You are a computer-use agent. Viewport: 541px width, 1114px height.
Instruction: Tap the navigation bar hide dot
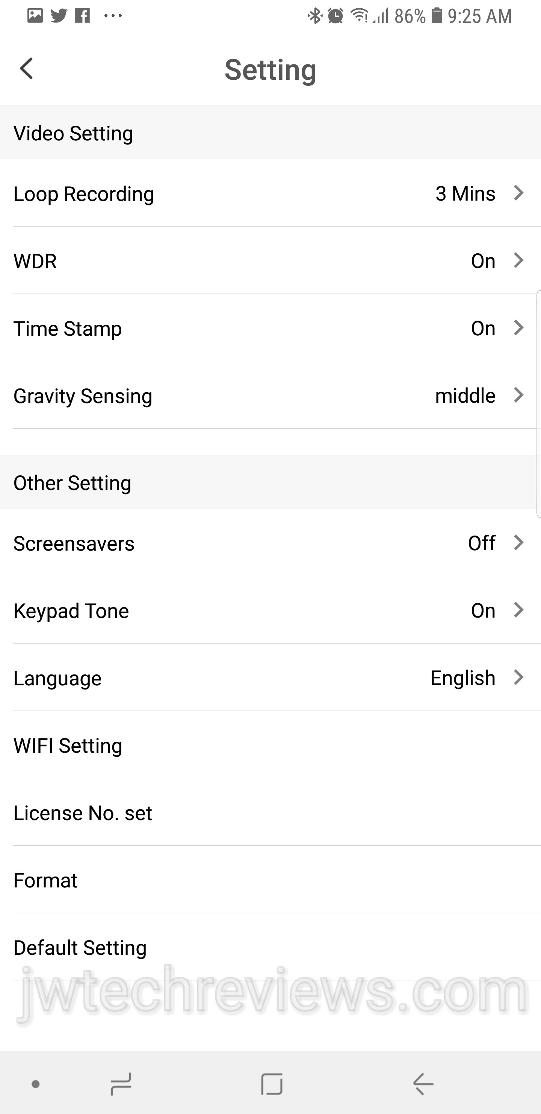[x=36, y=1084]
